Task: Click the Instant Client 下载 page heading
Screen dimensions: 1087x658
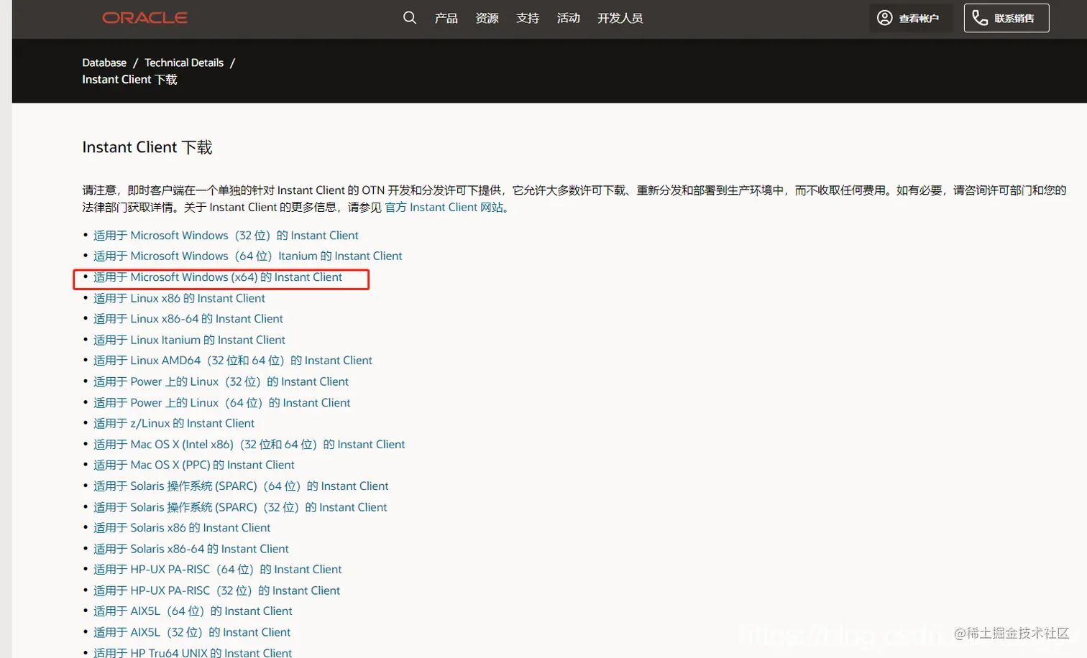Action: 147,147
